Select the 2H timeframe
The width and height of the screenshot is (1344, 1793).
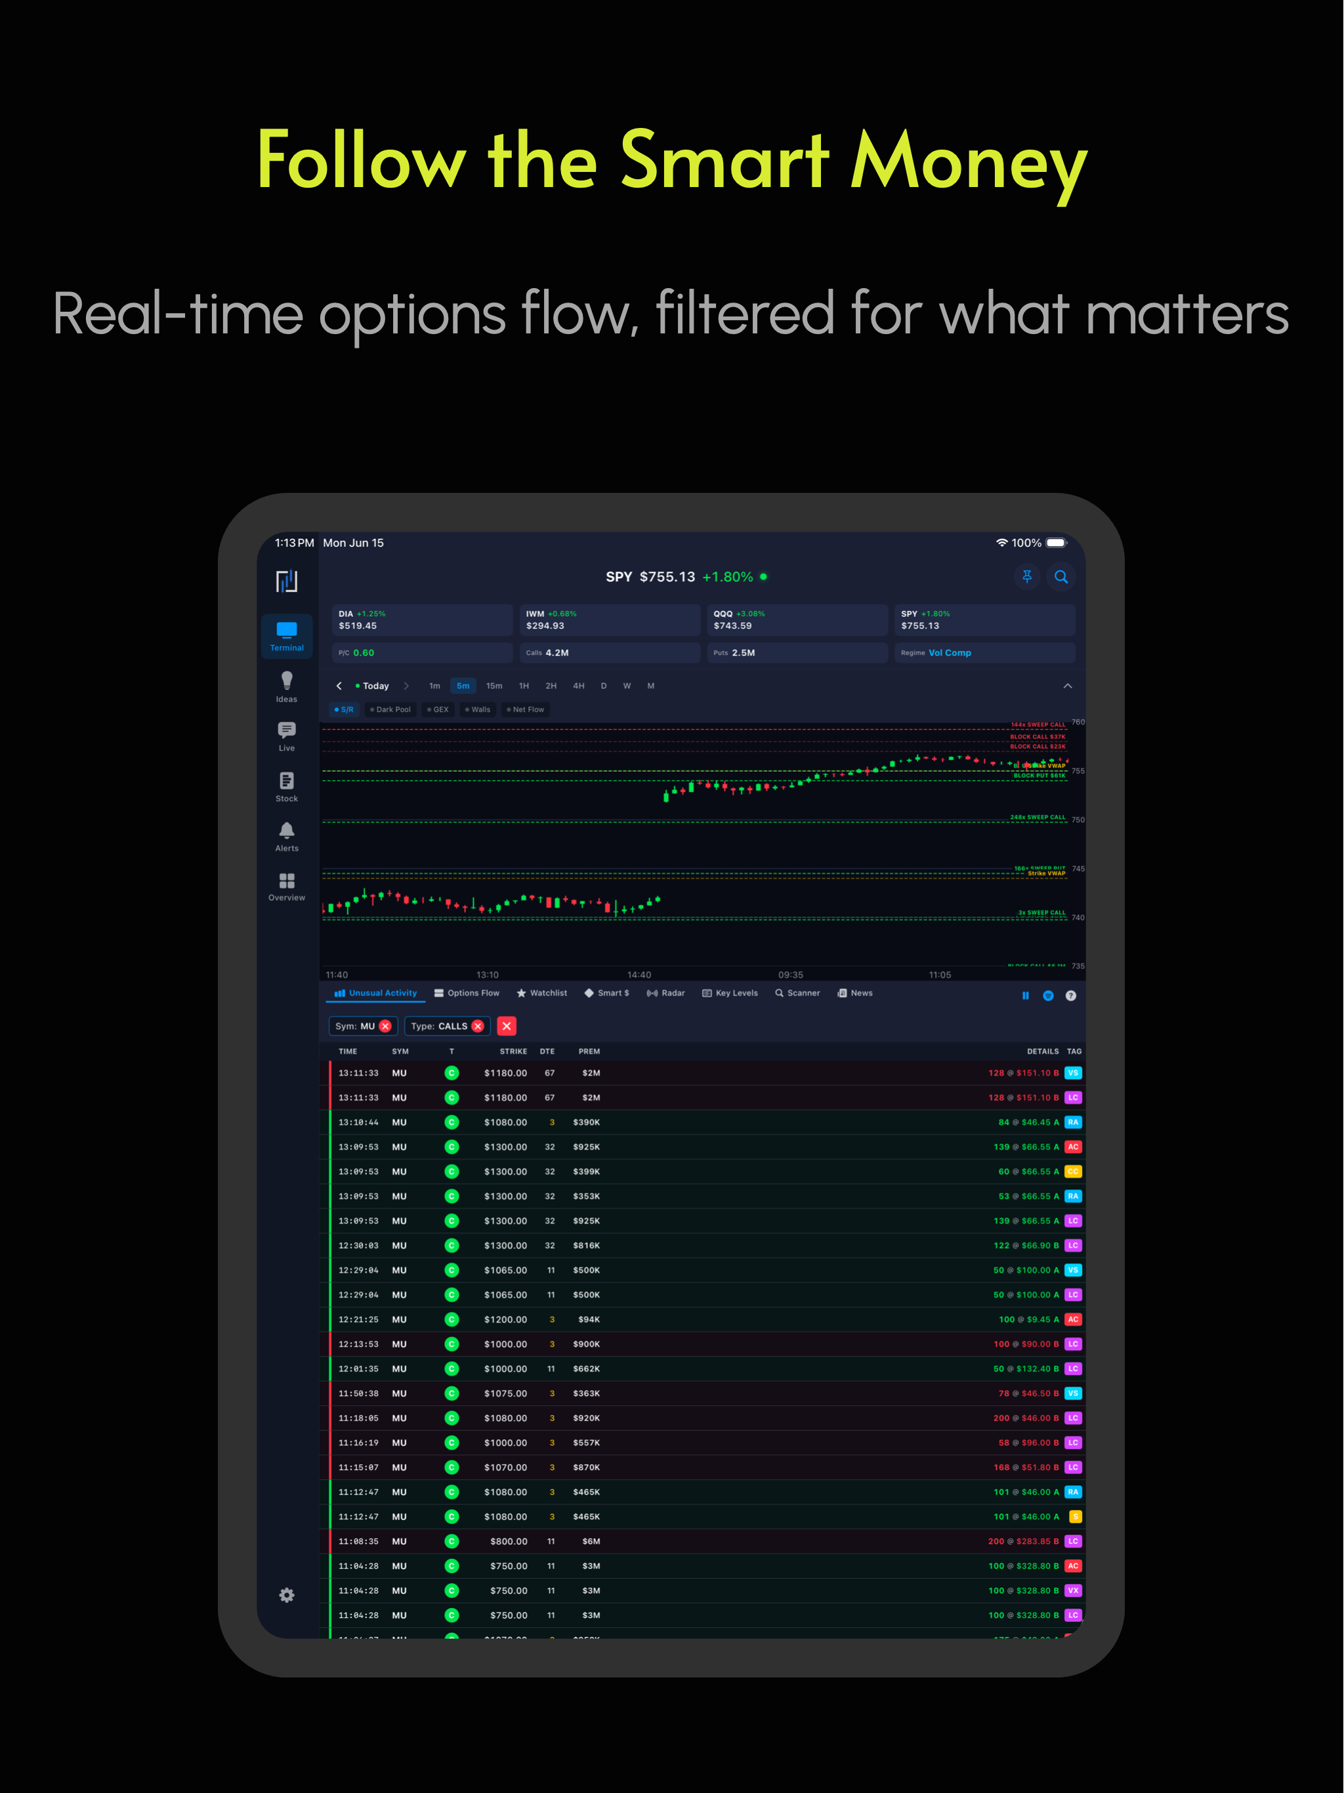click(551, 686)
